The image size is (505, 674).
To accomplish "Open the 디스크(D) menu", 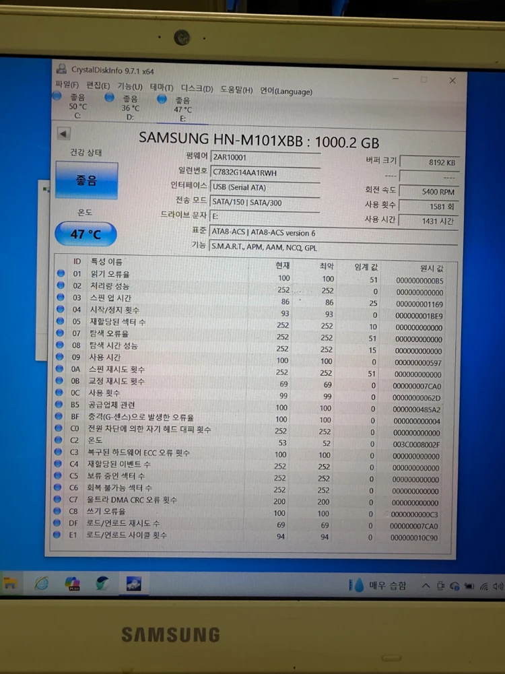I will [x=197, y=89].
